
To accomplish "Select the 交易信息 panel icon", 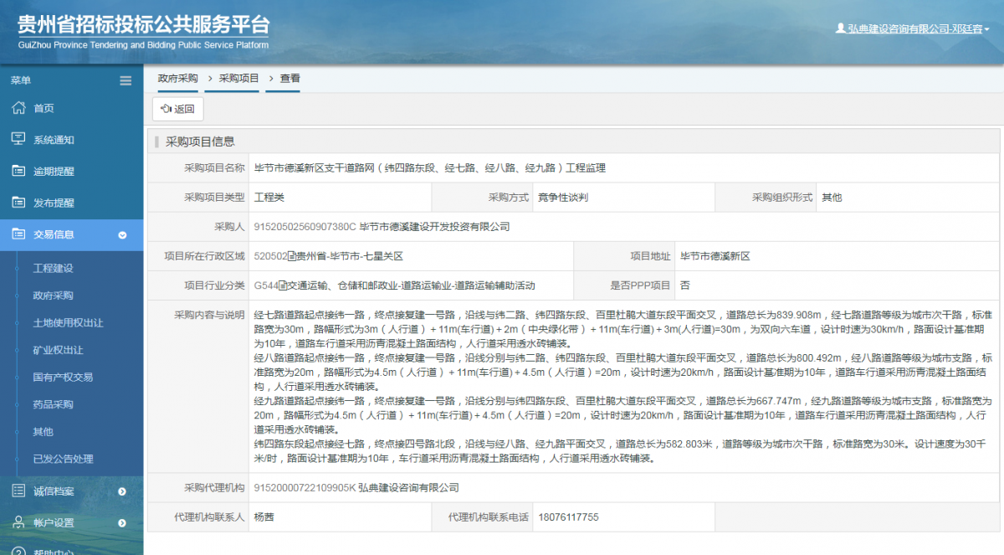I will tap(18, 234).
